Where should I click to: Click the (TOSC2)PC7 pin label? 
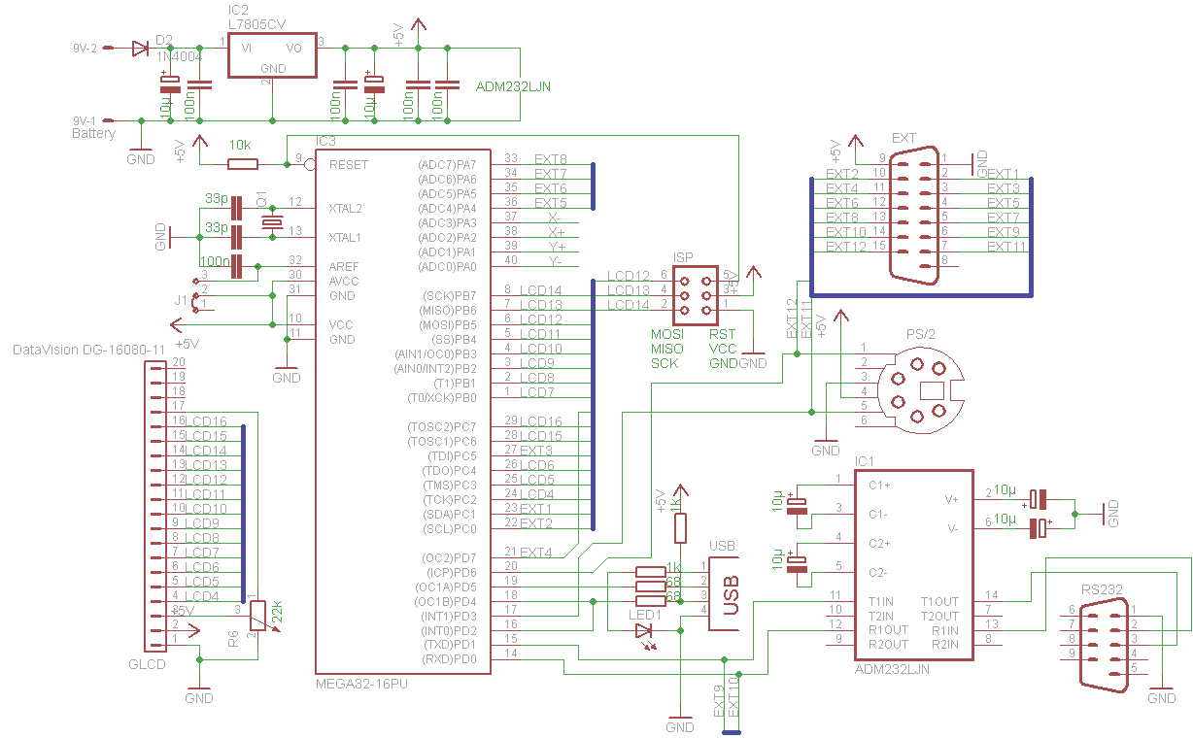pyautogui.click(x=443, y=426)
